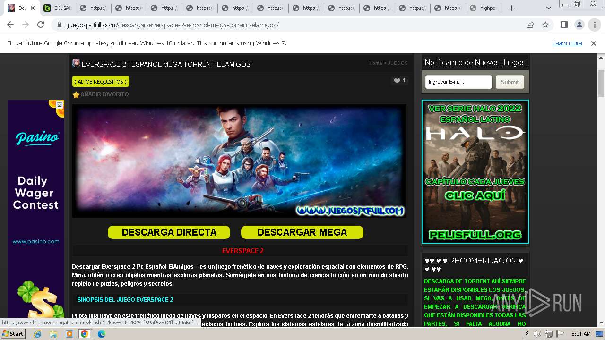605x340 pixels.
Task: Click the star icon next to Añadir Favorito
Action: tap(76, 94)
